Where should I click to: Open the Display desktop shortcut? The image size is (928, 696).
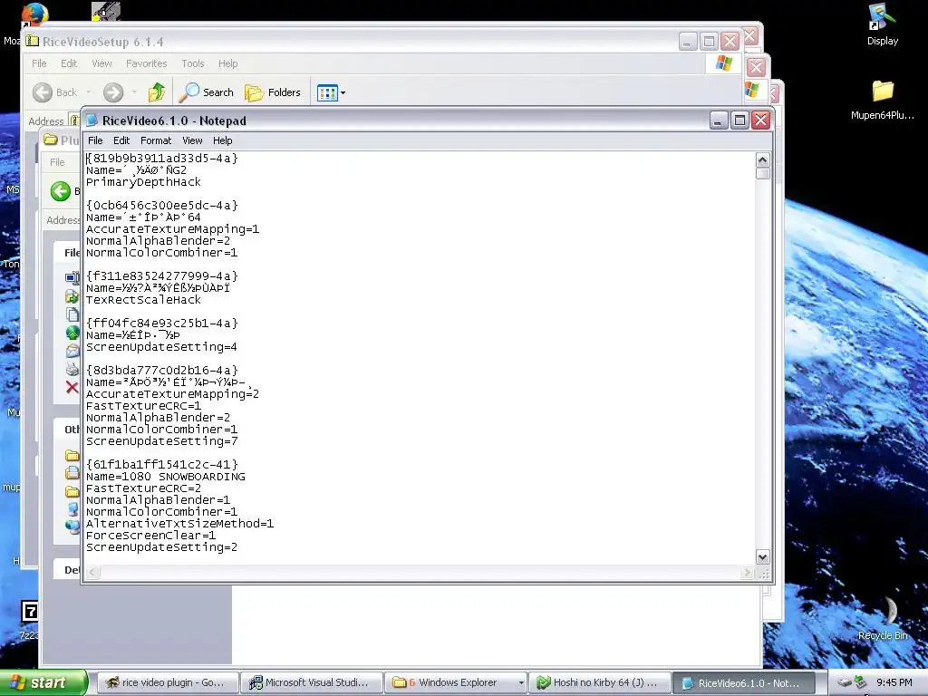(x=883, y=24)
